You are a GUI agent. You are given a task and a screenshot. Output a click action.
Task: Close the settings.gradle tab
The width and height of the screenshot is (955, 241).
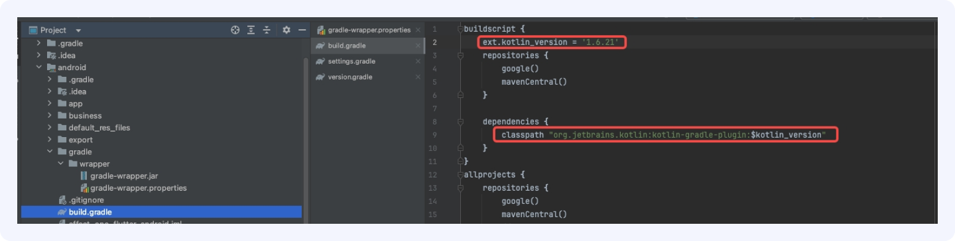[418, 62]
